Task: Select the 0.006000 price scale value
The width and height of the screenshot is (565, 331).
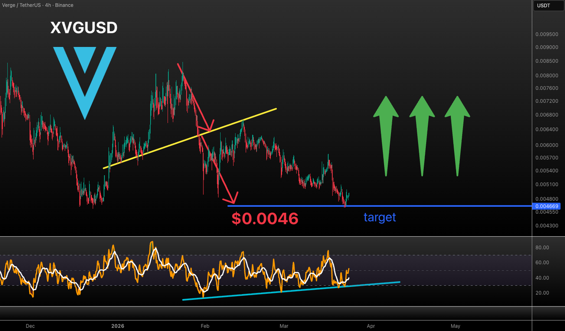Action: pos(547,145)
